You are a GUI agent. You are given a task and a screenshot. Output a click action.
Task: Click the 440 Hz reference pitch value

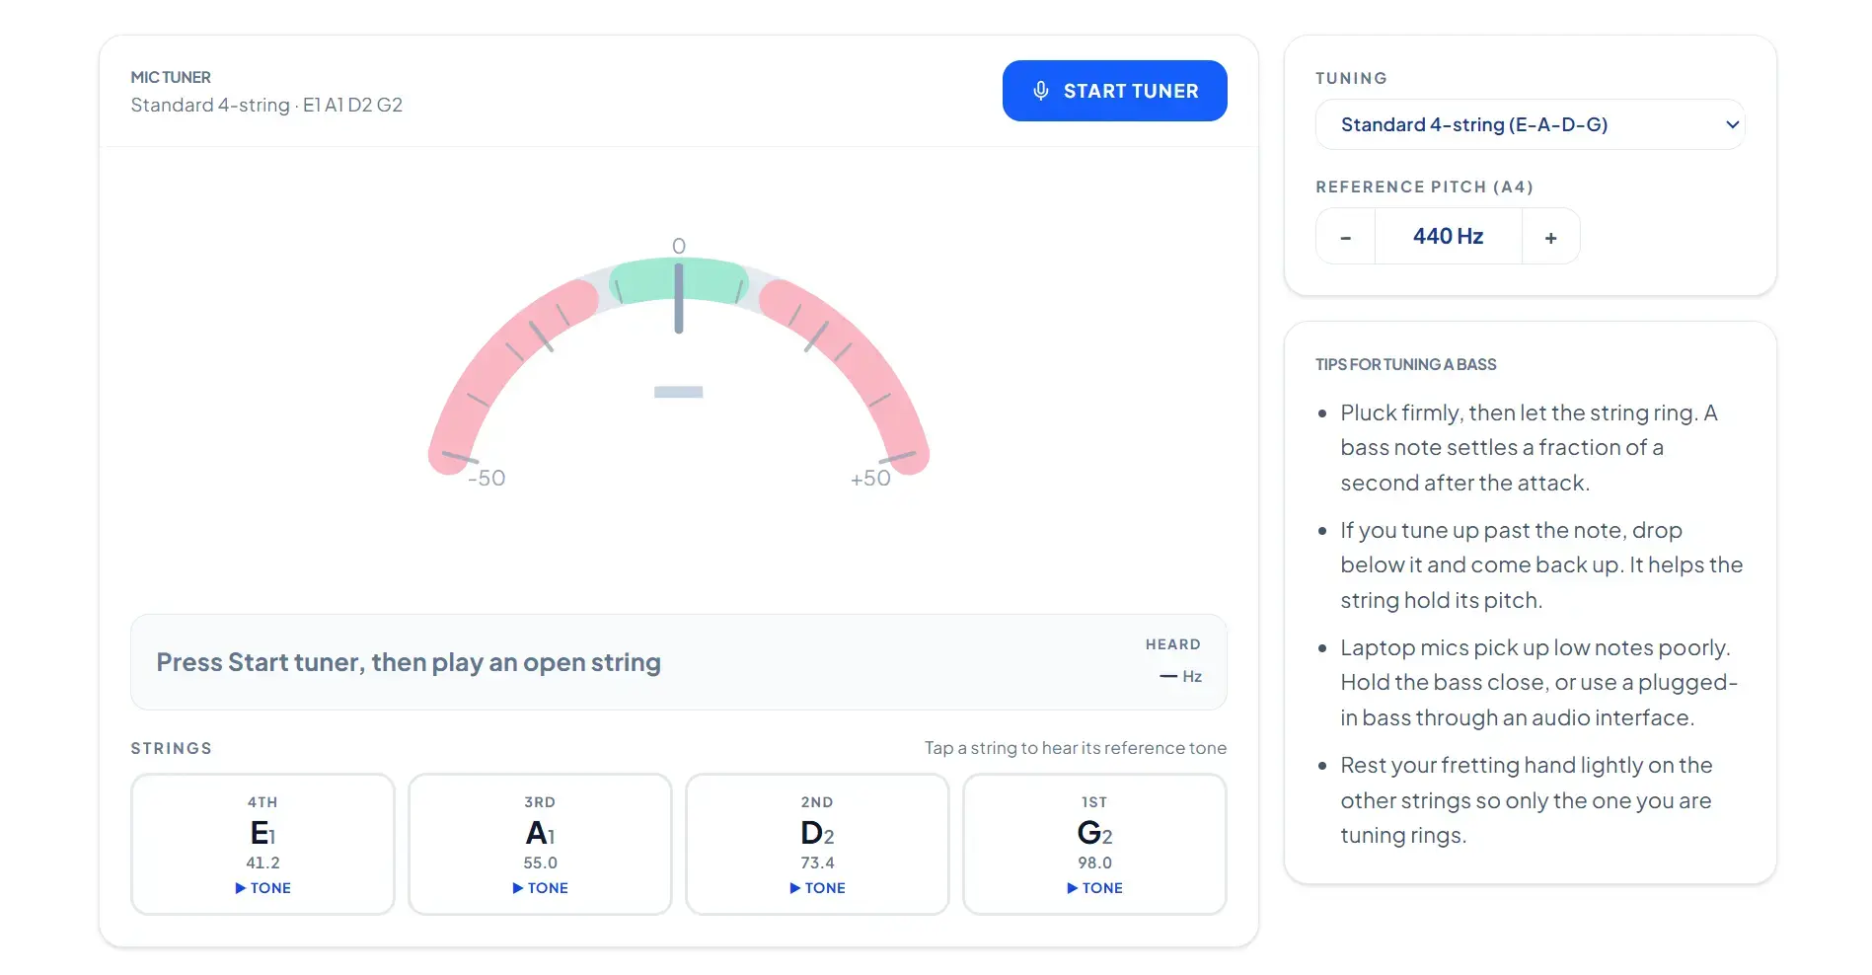point(1448,237)
